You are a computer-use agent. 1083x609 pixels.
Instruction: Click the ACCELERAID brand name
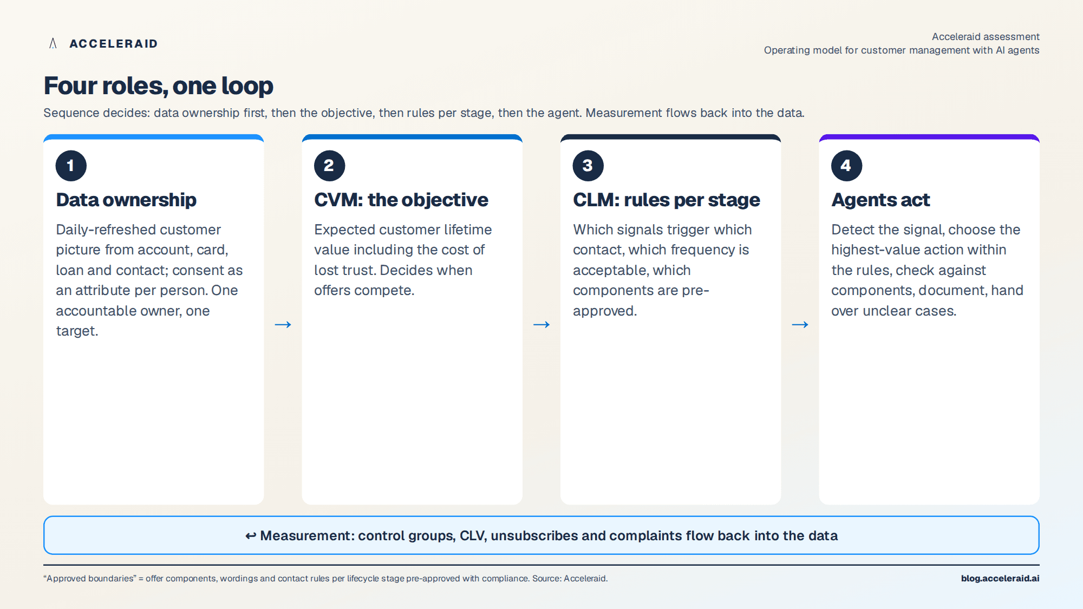click(114, 44)
